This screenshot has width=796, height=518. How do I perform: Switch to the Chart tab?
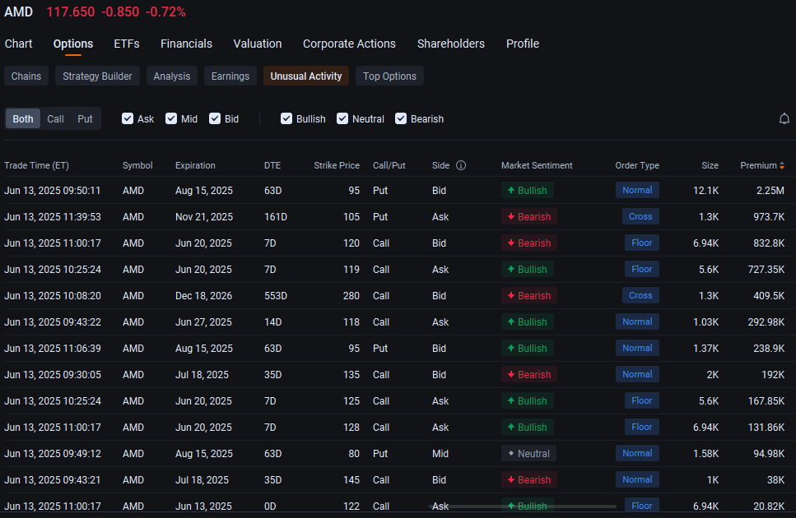[x=18, y=44]
